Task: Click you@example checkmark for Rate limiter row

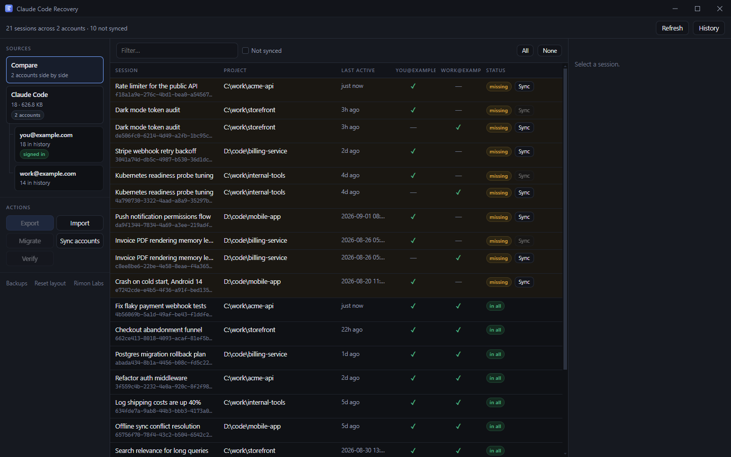Action: [413, 86]
